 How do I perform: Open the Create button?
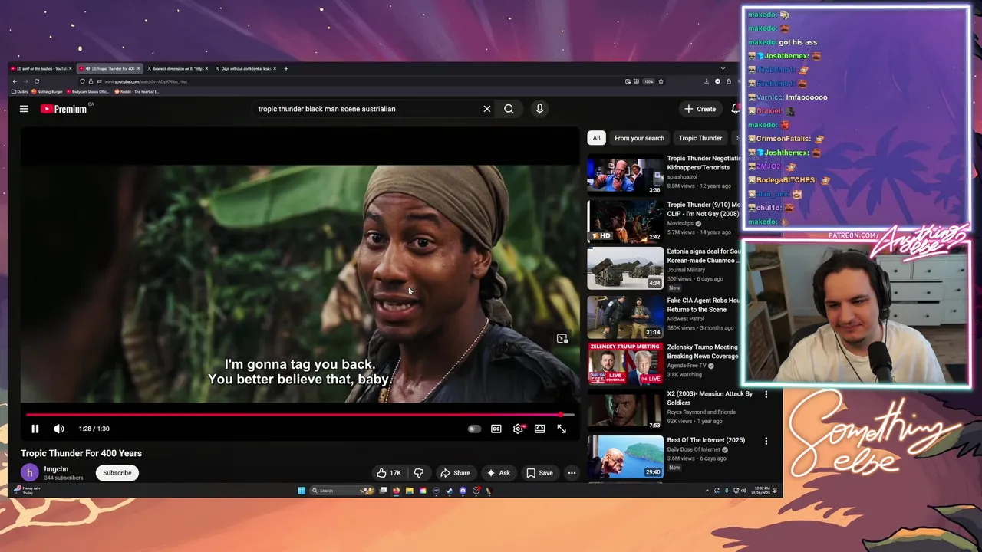coord(700,109)
